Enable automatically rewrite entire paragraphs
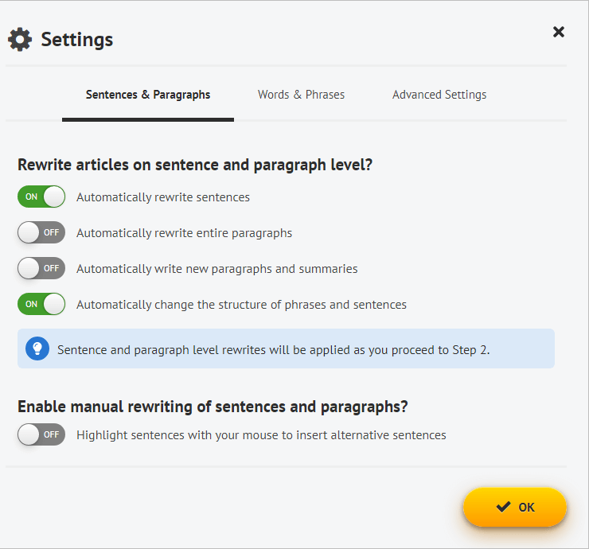589x549 pixels. coord(41,232)
